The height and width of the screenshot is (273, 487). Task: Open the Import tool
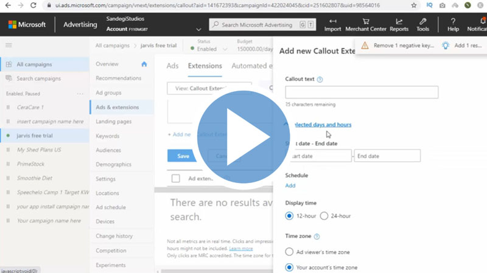point(332,25)
